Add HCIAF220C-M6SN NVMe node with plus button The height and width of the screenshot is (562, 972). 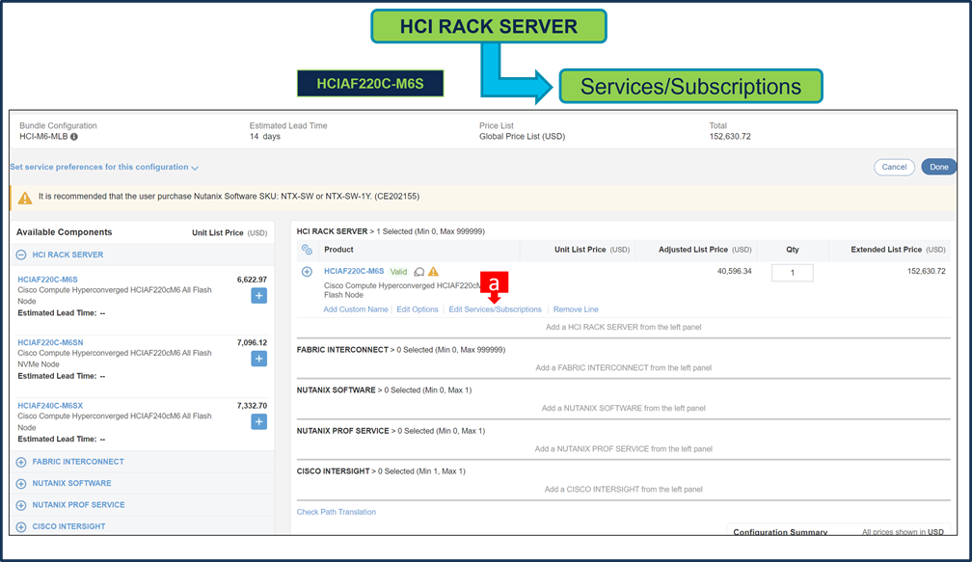point(259,359)
